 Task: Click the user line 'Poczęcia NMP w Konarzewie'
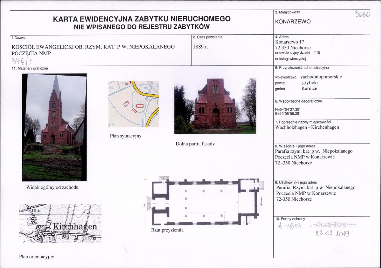click(x=306, y=193)
